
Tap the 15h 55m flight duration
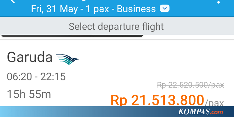point(29,94)
